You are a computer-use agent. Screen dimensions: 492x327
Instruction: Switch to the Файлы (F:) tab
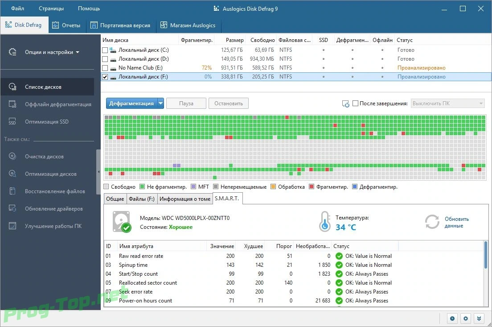(x=142, y=199)
